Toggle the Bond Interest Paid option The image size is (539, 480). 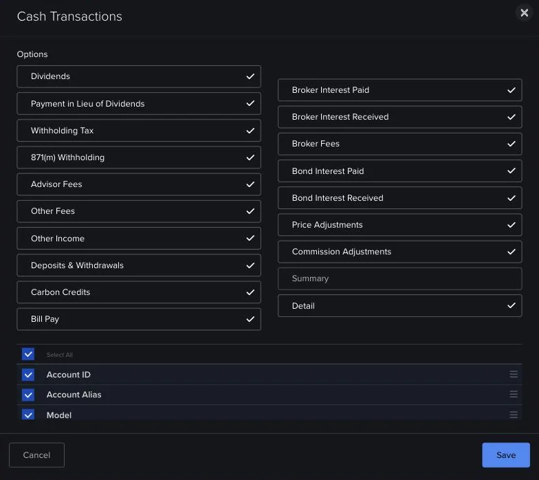(x=400, y=171)
